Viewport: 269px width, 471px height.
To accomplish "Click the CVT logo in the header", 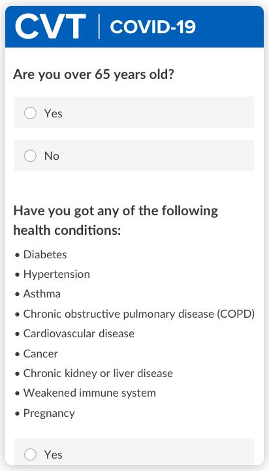I will (50, 27).
